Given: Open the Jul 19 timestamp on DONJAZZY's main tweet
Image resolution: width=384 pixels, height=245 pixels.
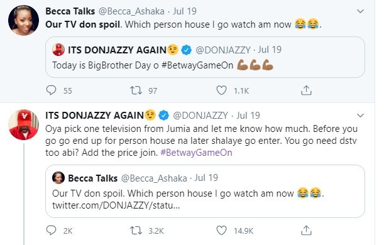Looking at the screenshot, I should 248,116.
